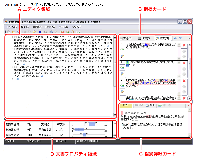The image size is (197, 161).
Task: Click stop button in detail card toolbar
Action: (169, 105)
